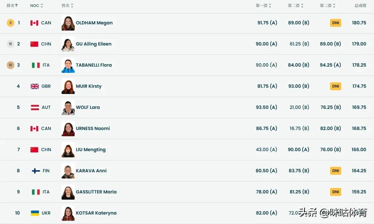Image resolution: width=374 pixels, height=224 pixels.
Task: Click the Austria flag icon
Action: click(x=35, y=107)
